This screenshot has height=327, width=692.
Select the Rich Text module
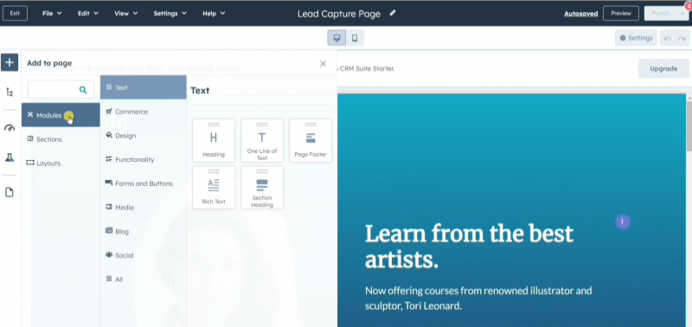coord(214,188)
